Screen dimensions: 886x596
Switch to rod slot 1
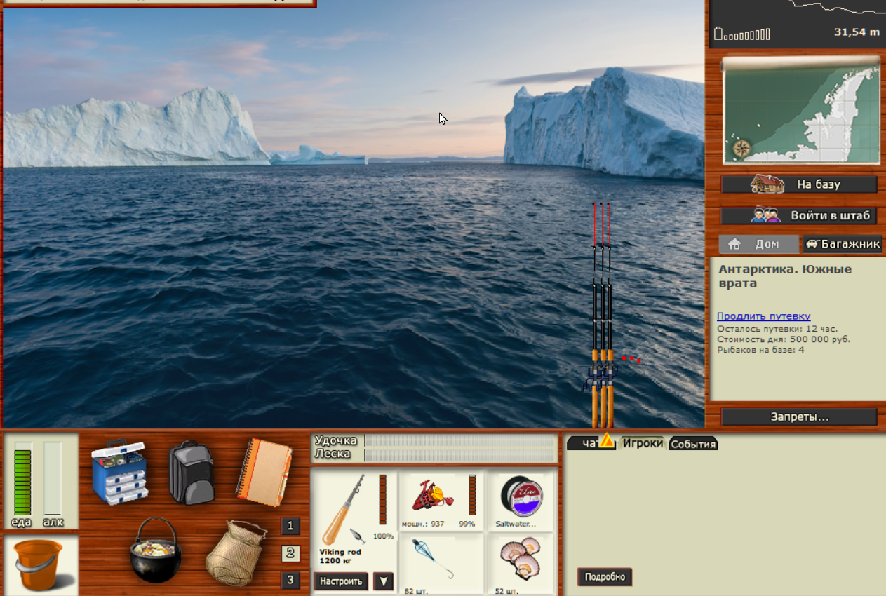pyautogui.click(x=290, y=526)
